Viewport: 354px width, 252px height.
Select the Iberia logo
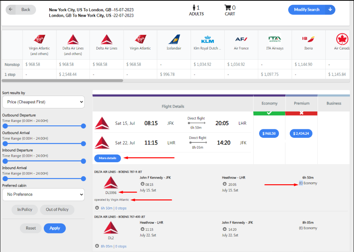click(x=308, y=39)
